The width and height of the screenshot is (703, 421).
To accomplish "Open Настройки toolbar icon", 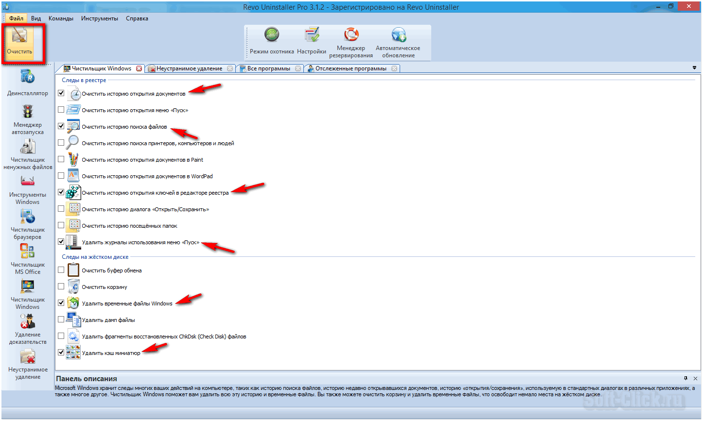I will (312, 35).
